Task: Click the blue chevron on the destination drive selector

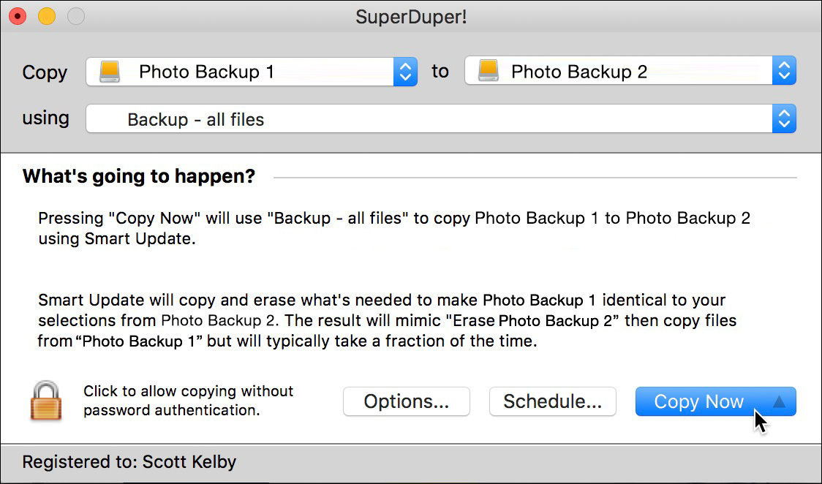Action: point(783,70)
